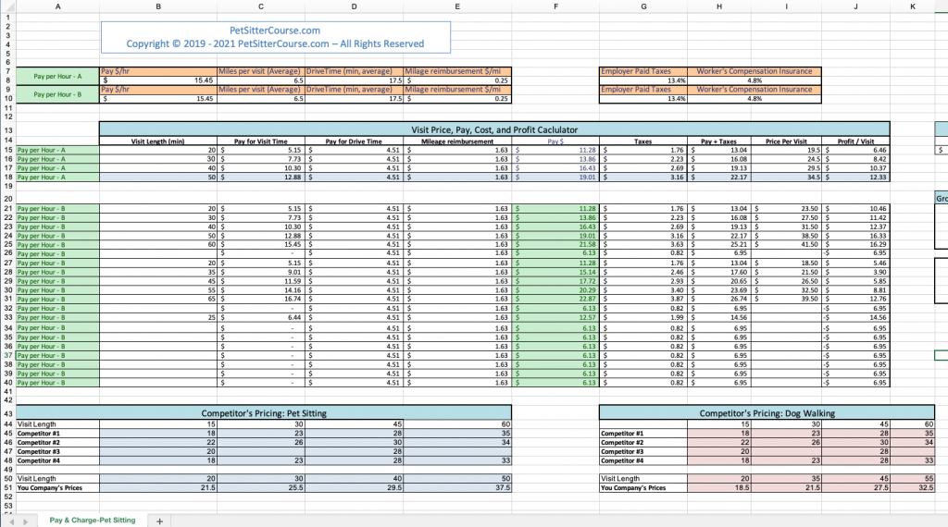Switch to Pay & Charge-Pet Sitting sheet tab
The image size is (948, 527).
click(x=93, y=521)
